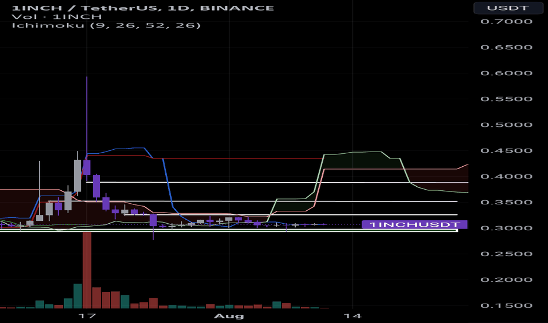This screenshot has width=548, height=323.
Task: Click the tallest red volume bar
Action: click(x=87, y=270)
